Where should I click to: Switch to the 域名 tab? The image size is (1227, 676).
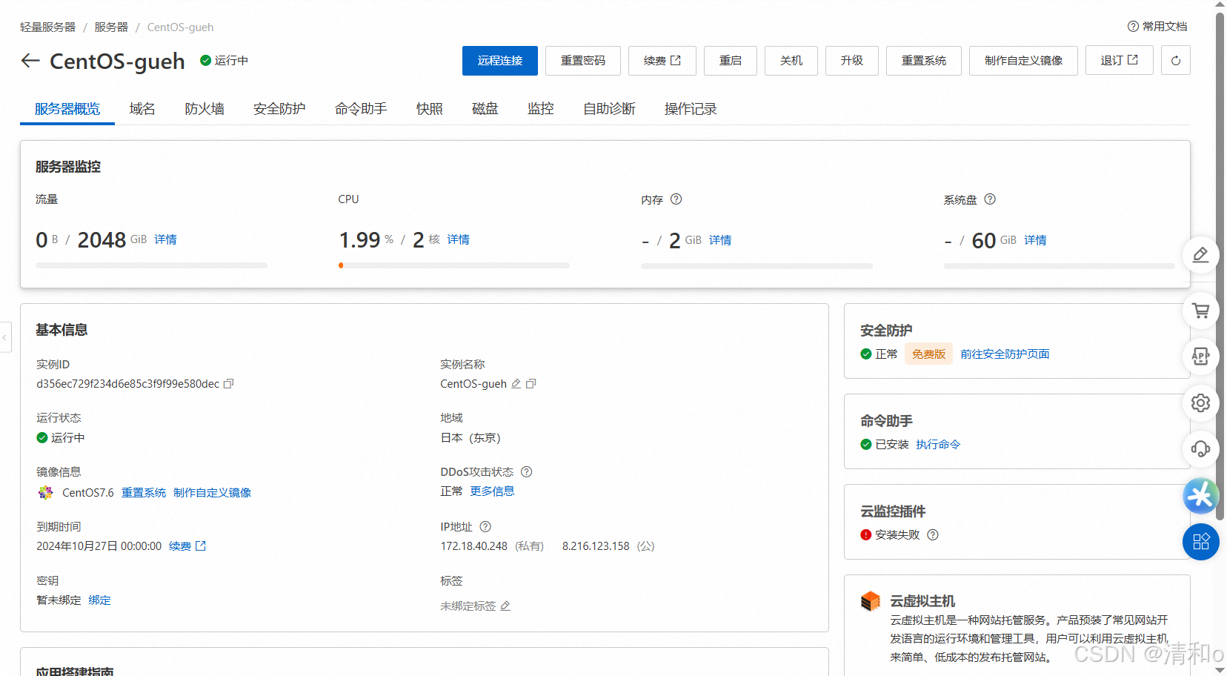click(x=142, y=109)
